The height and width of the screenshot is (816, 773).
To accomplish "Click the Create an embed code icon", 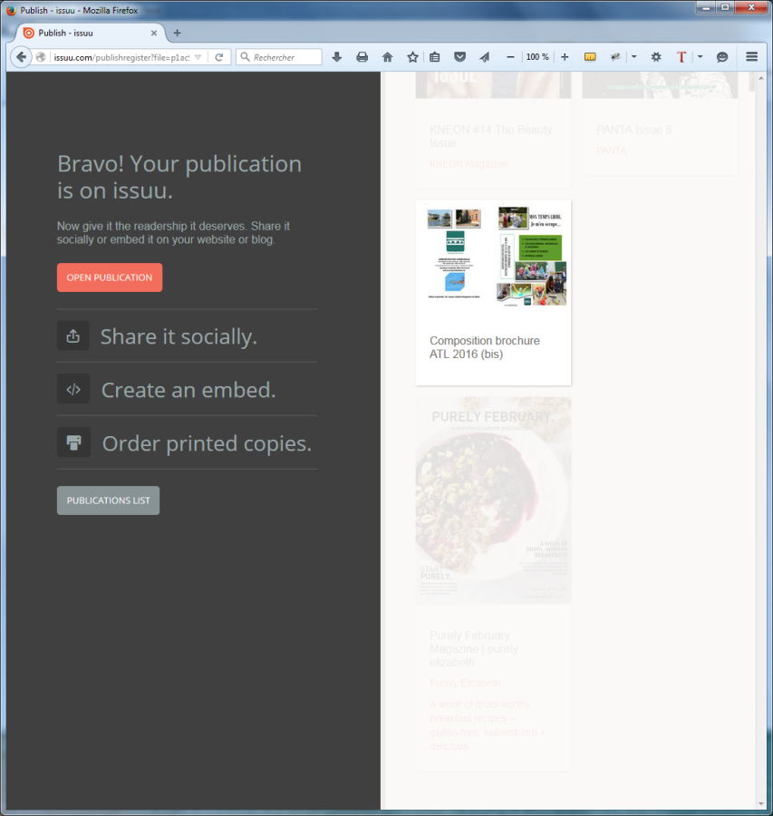I will click(73, 389).
